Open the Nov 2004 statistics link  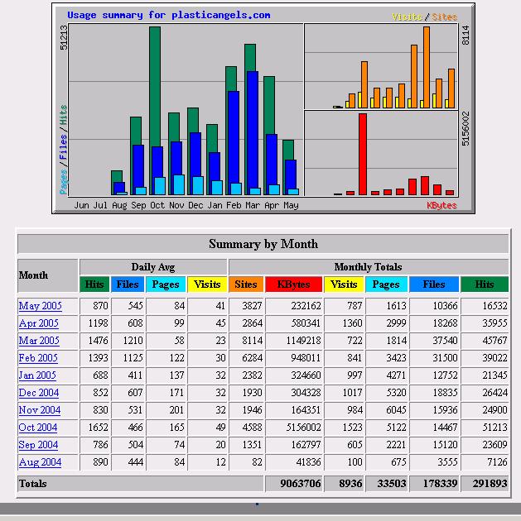(40, 410)
